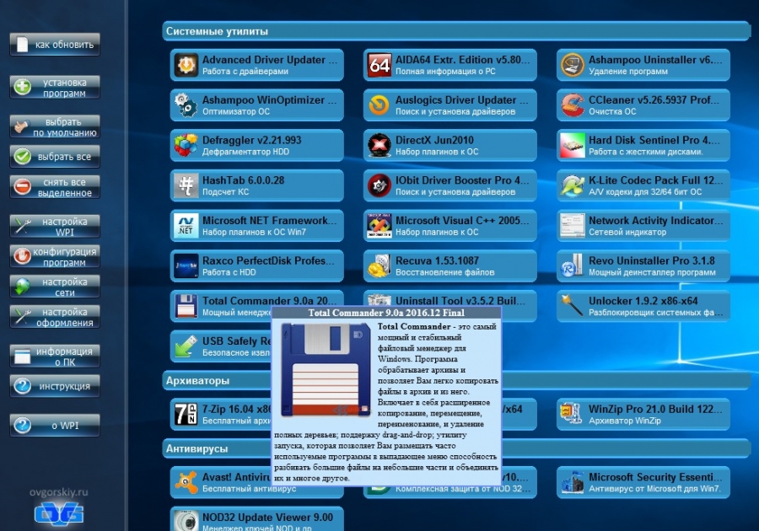Click 'Сетевой индикатор' description text
The height and width of the screenshot is (531, 759).
tap(627, 232)
